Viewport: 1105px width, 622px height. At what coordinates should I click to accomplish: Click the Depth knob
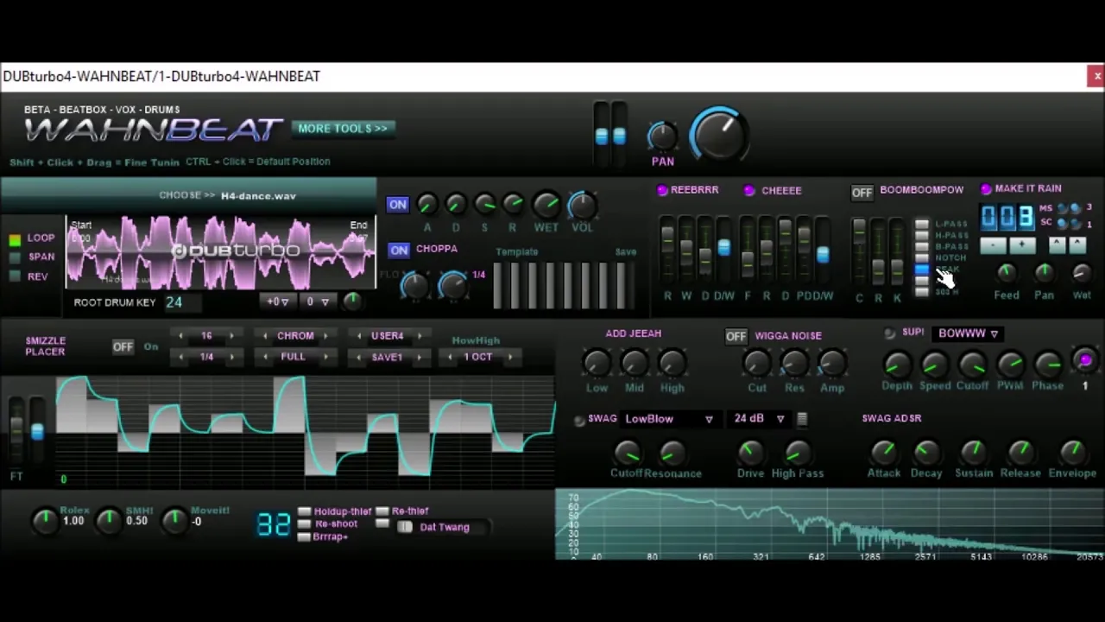point(897,365)
